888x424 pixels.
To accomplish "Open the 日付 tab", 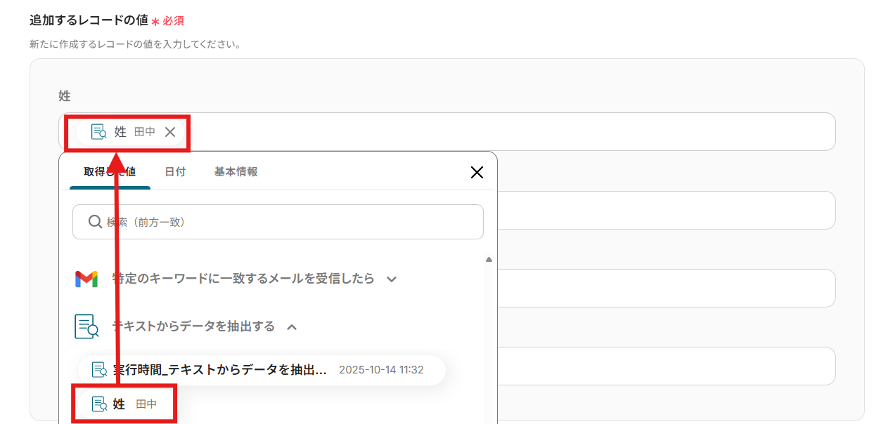I will tap(175, 172).
